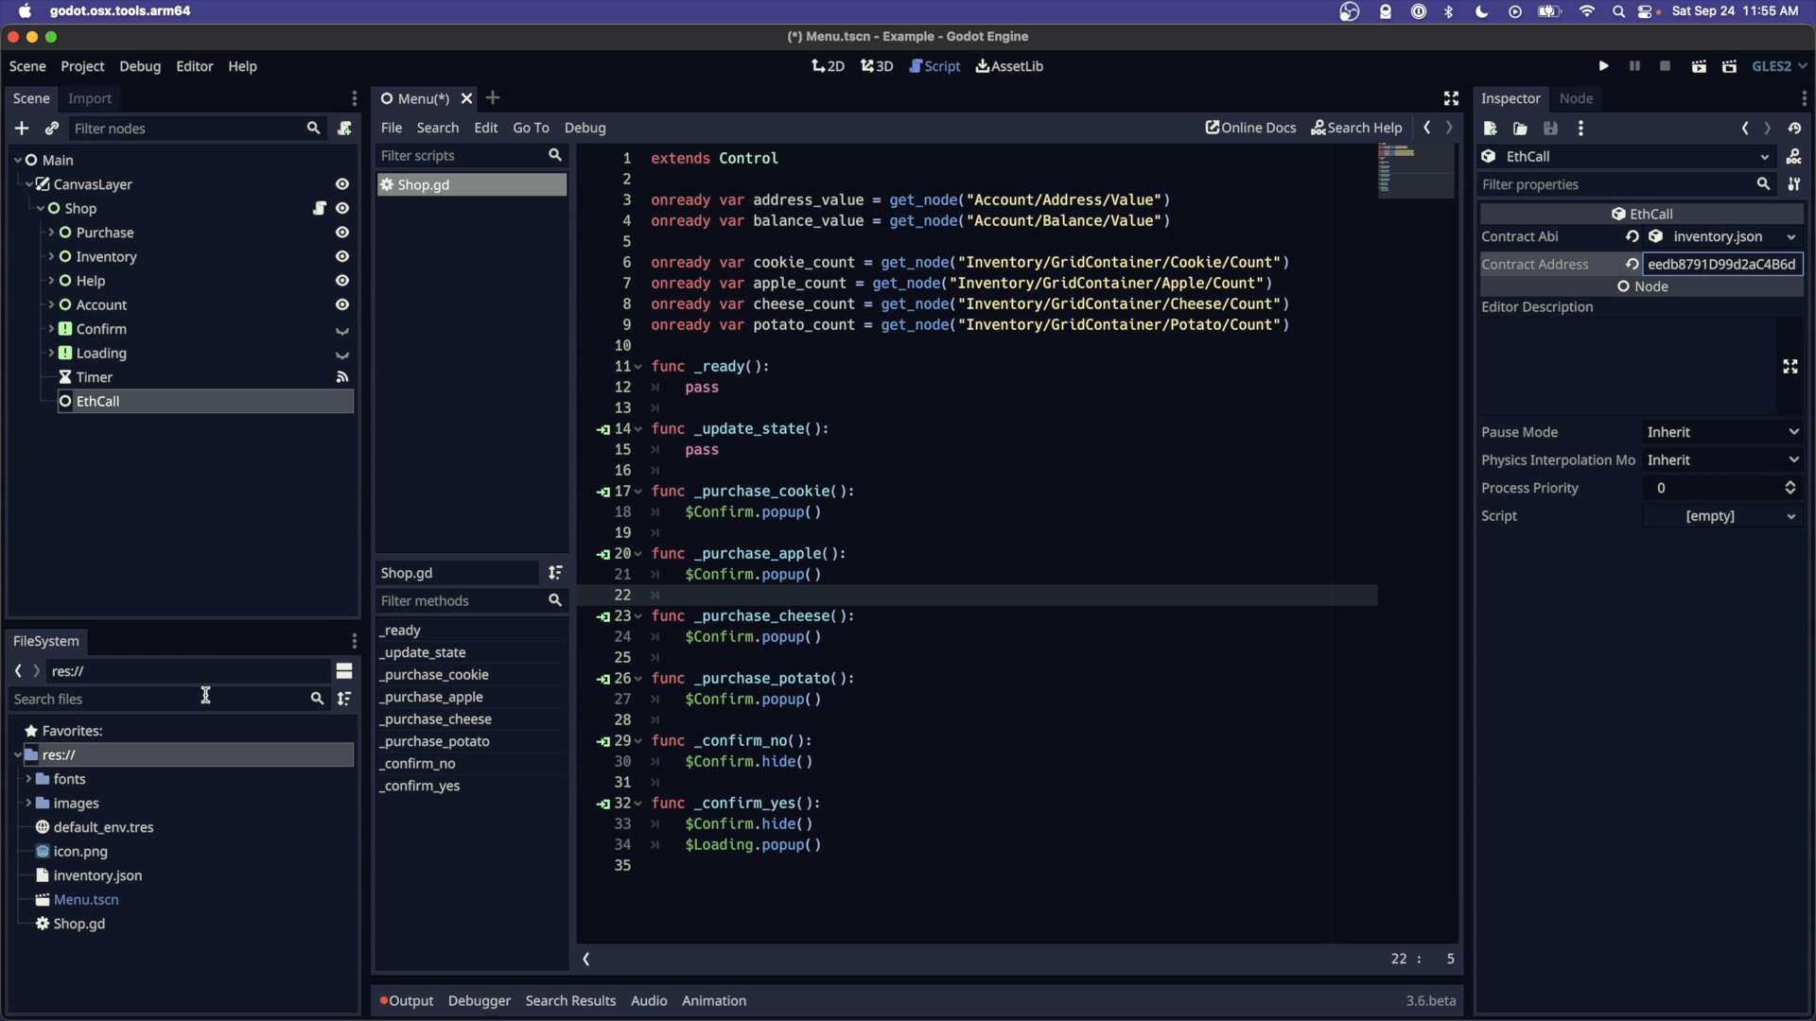Expand the Confirm tree node

[51, 328]
